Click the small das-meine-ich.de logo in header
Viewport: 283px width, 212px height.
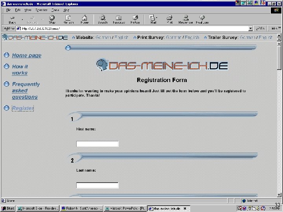coord(35,37)
